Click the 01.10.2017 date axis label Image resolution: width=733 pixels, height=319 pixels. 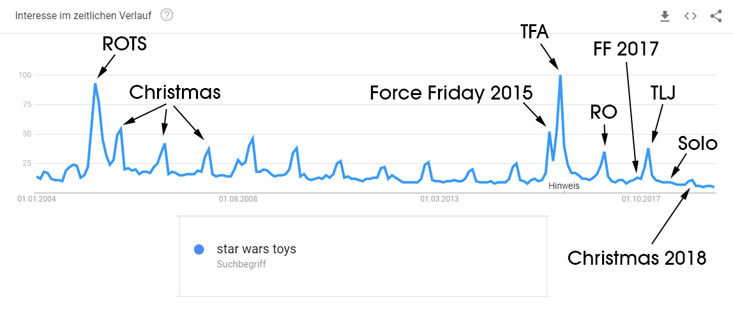pyautogui.click(x=640, y=199)
